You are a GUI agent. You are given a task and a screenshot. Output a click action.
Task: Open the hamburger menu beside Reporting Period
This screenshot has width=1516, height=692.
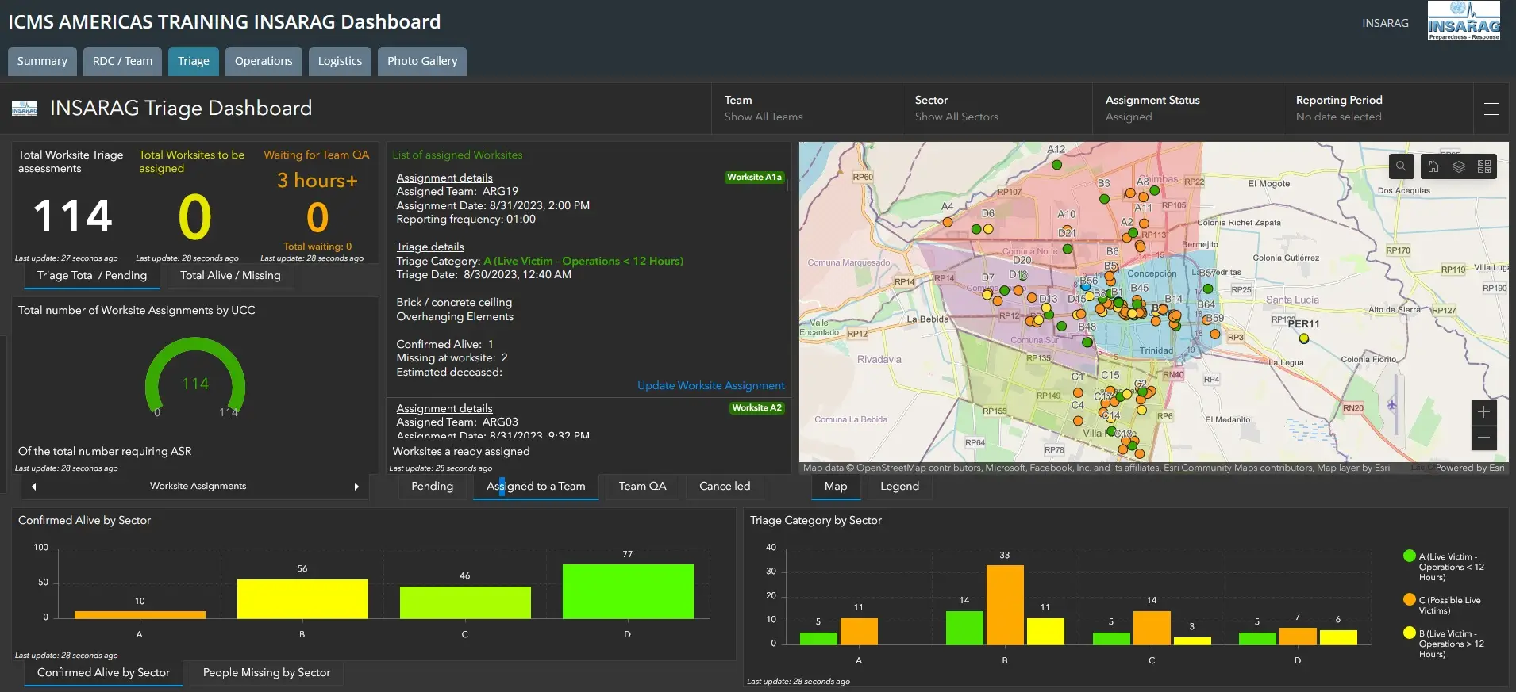(x=1491, y=109)
